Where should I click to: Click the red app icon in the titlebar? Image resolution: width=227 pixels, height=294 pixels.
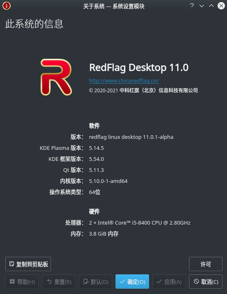[x=7, y=6]
